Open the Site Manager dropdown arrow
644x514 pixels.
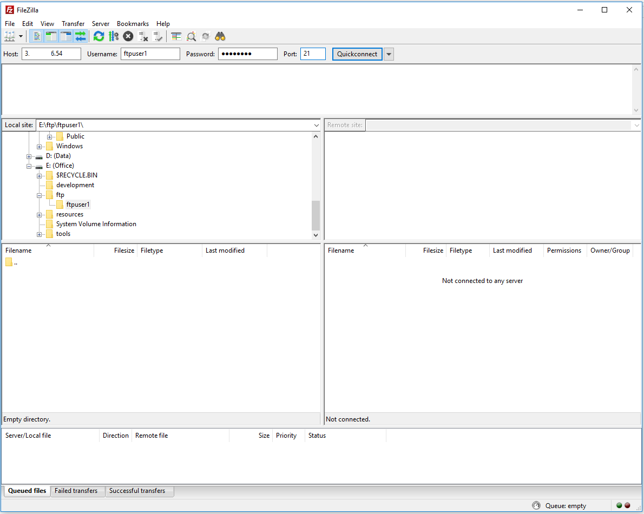click(21, 37)
